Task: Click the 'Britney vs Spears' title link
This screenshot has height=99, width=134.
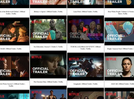Action: pos(48,12)
